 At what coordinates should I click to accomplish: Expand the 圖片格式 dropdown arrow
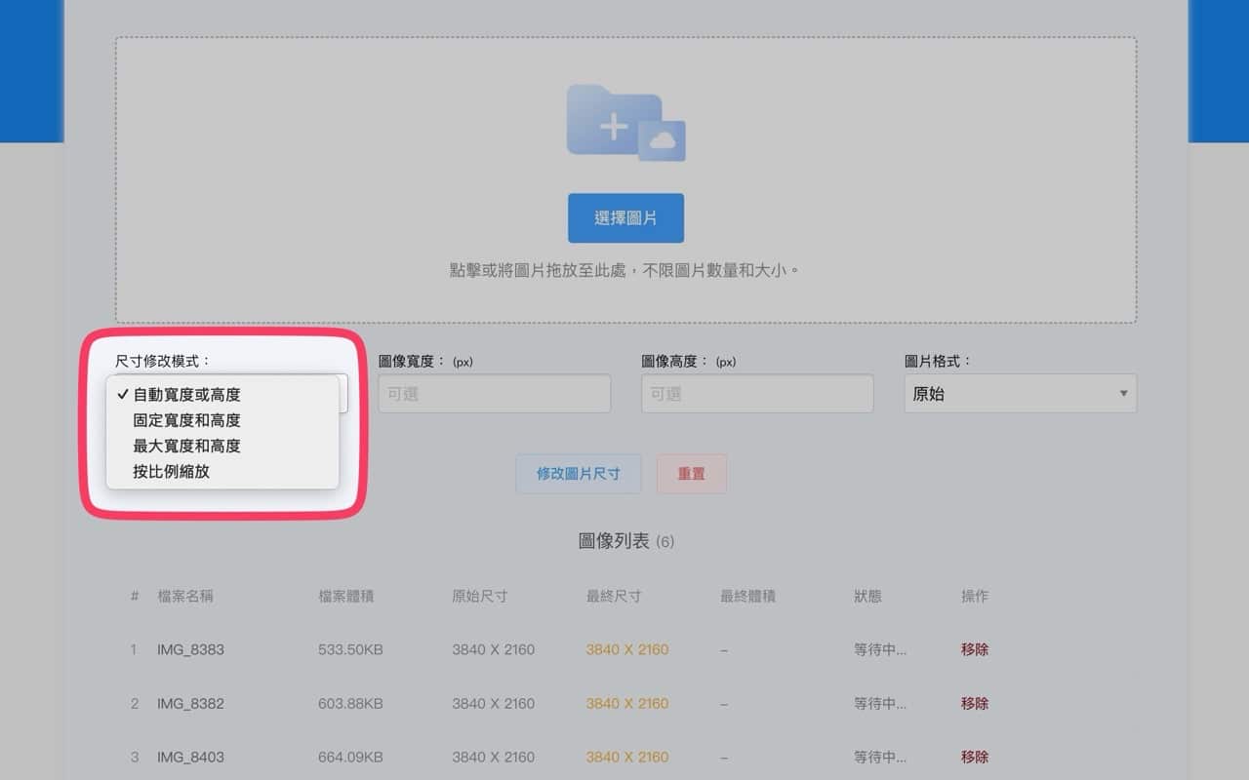[x=1123, y=394]
